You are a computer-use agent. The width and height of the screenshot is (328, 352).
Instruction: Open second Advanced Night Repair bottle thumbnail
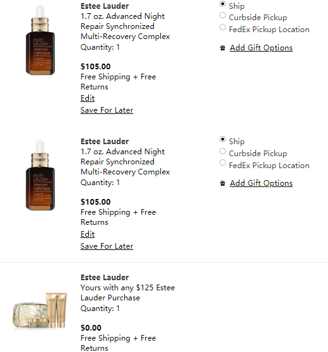tap(40, 176)
